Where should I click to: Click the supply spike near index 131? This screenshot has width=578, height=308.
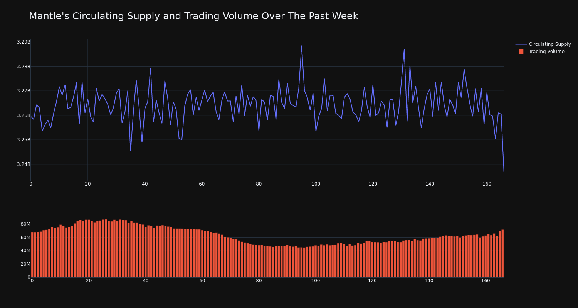click(x=404, y=49)
